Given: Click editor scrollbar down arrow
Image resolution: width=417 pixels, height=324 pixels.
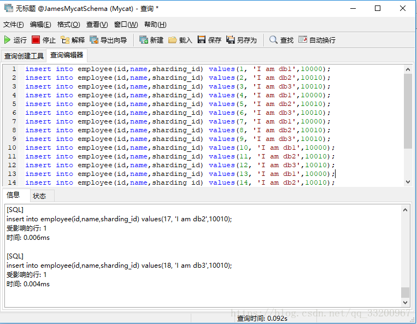Looking at the screenshot, I should click(x=408, y=182).
